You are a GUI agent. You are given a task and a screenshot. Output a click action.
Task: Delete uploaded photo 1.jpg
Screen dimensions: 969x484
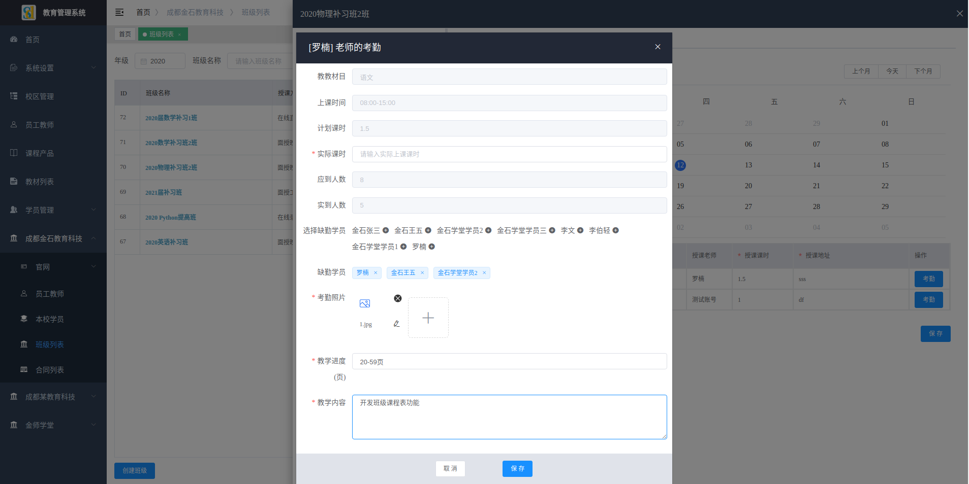398,298
